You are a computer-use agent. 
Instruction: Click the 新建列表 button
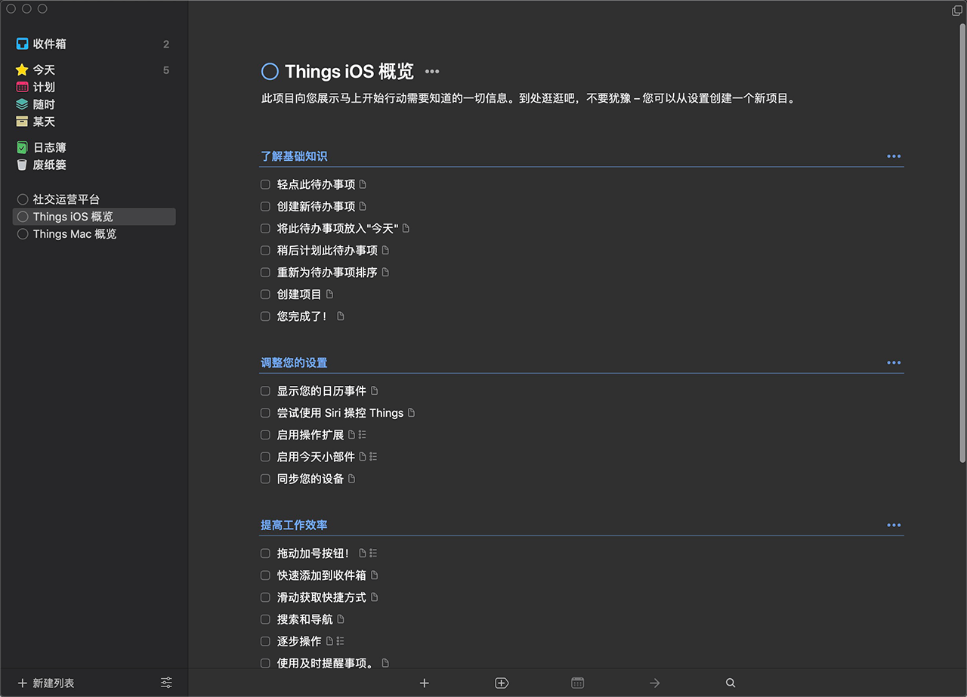pyautogui.click(x=47, y=683)
